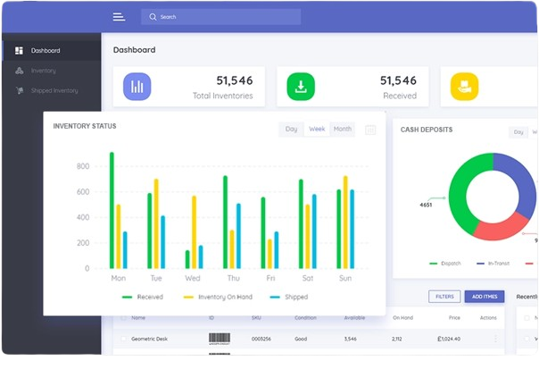The image size is (539, 369).
Task: Click the Inventory boxes icon
Action: (20, 71)
